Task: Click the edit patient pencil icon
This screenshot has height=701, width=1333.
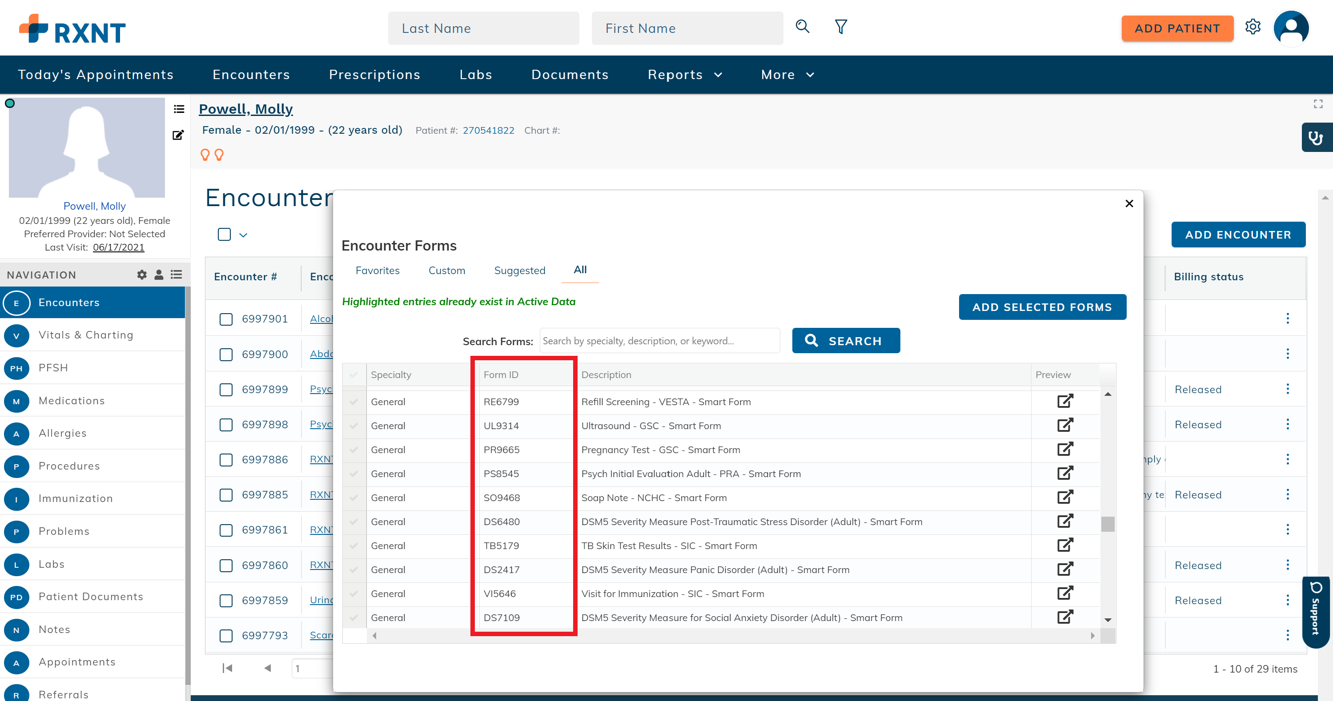Action: (178, 135)
